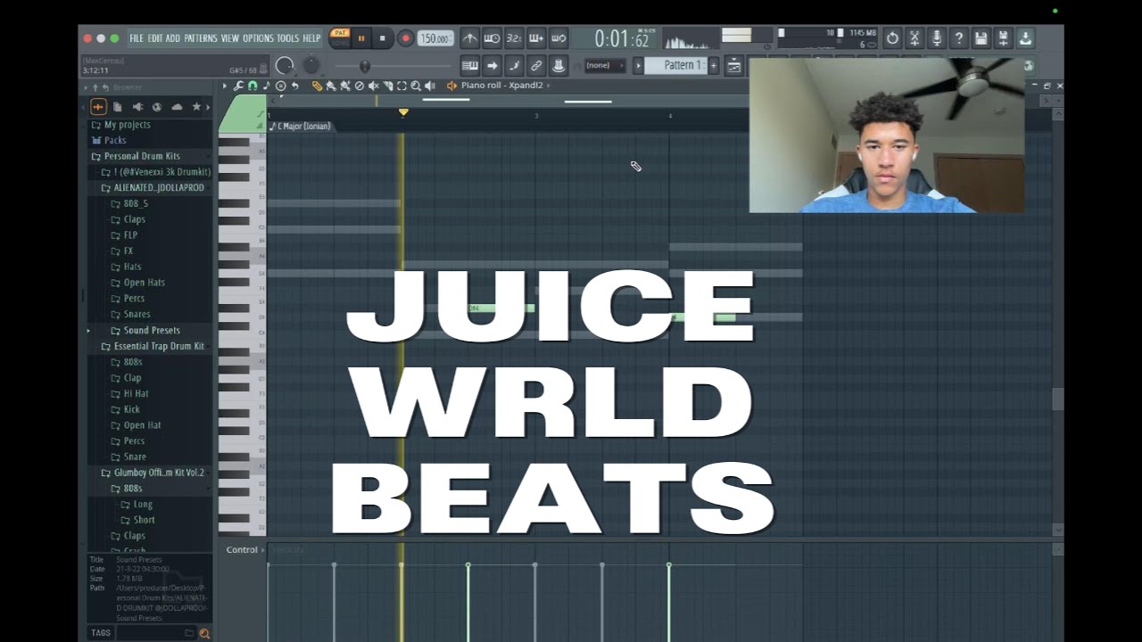Open the audio editor scissors icon

click(x=914, y=38)
